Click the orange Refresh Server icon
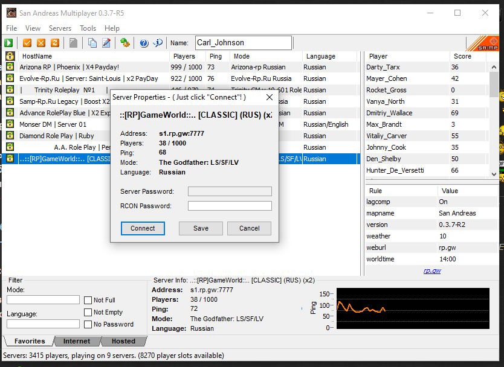 coord(55,43)
